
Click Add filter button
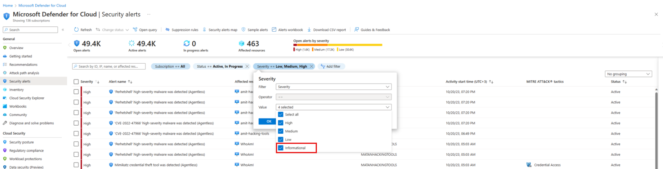coord(331,66)
